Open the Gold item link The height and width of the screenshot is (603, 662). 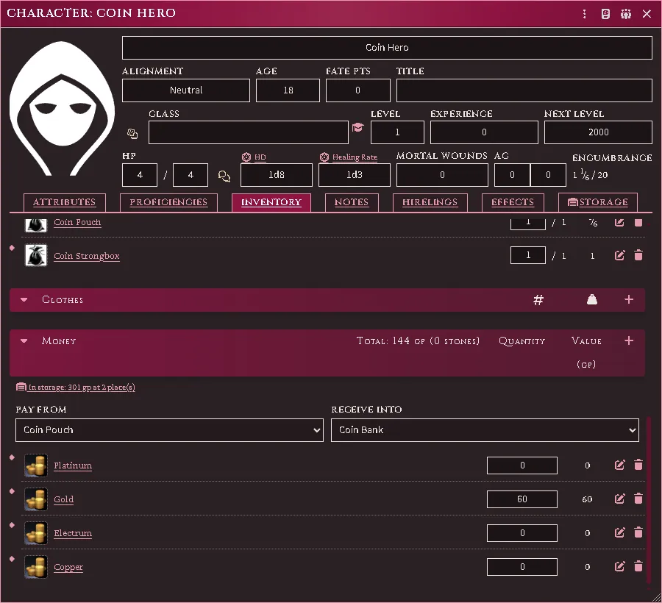(x=63, y=499)
